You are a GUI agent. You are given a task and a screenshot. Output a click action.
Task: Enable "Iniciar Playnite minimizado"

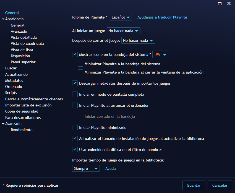coord(75,127)
